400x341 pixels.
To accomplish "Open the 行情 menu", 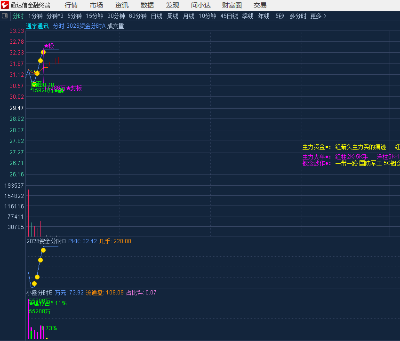I will [x=71, y=5].
